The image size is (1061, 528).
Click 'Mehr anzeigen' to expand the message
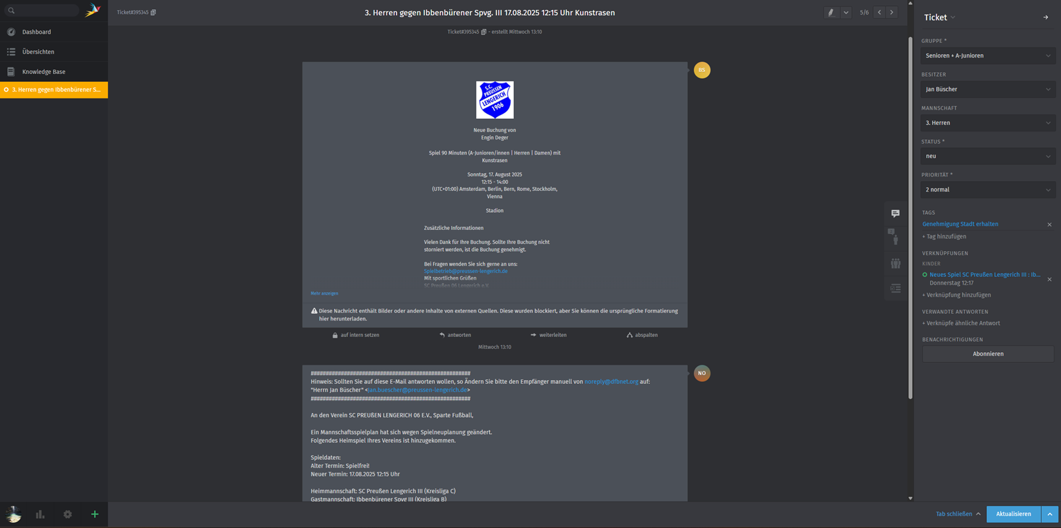pos(324,293)
